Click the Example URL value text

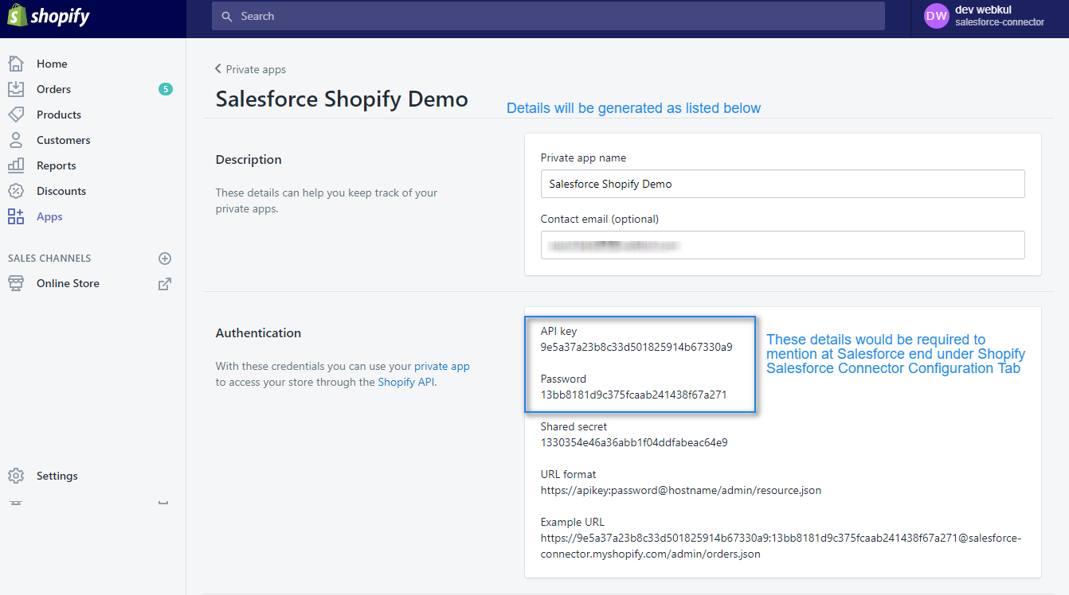point(781,546)
